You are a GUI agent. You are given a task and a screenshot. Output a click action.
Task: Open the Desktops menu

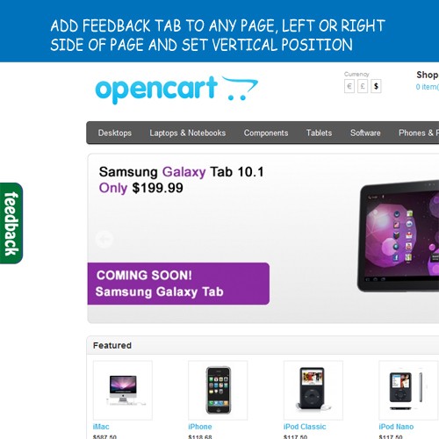pyautogui.click(x=115, y=133)
